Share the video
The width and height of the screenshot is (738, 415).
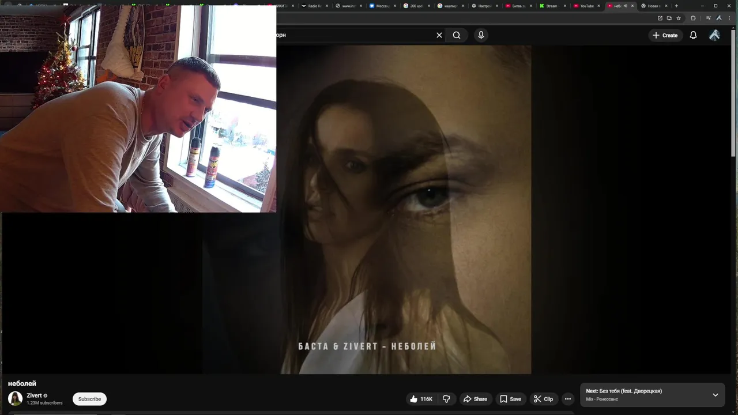point(475,399)
